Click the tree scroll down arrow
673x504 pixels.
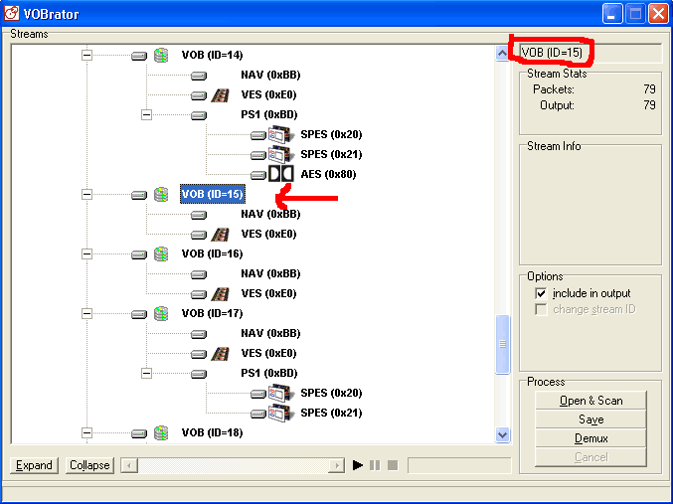pyautogui.click(x=503, y=434)
